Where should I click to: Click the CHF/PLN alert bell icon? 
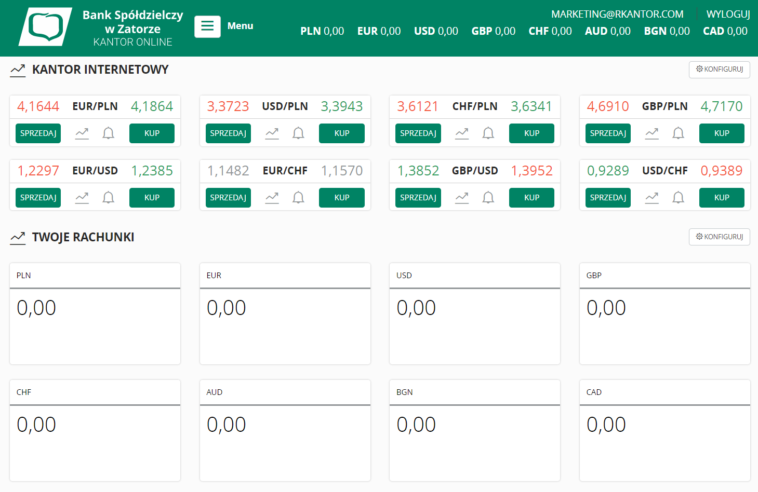pyautogui.click(x=488, y=133)
